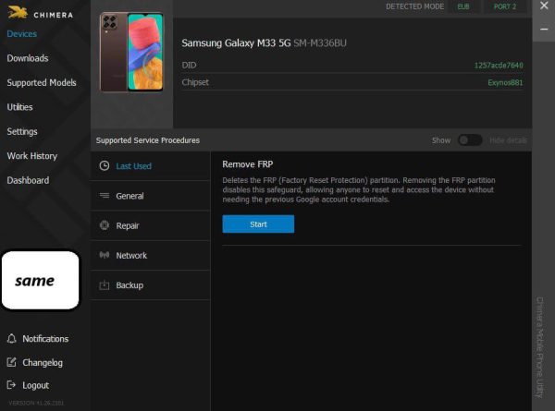Click the Samsung Galaxy M33 phone image
Viewport: 555px width, 411px height.
tap(131, 53)
